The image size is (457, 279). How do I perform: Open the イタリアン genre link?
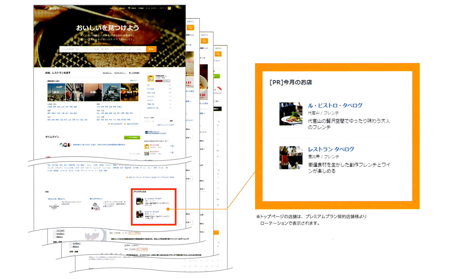pyautogui.click(x=59, y=168)
